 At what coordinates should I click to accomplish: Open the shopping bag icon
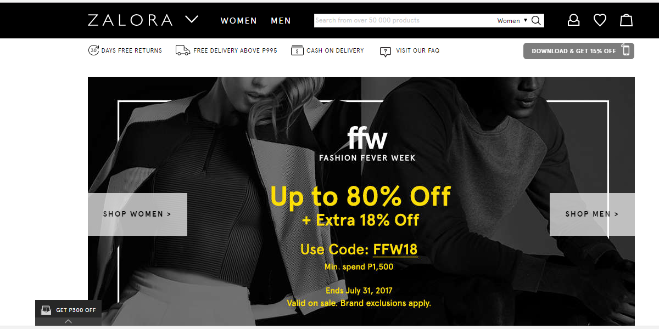coord(626,20)
